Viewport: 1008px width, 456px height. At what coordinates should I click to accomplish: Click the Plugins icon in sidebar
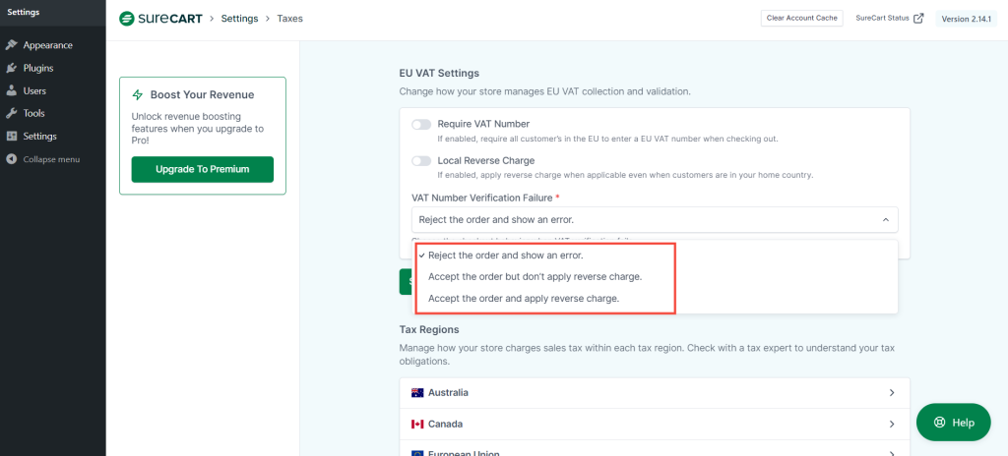coord(12,68)
